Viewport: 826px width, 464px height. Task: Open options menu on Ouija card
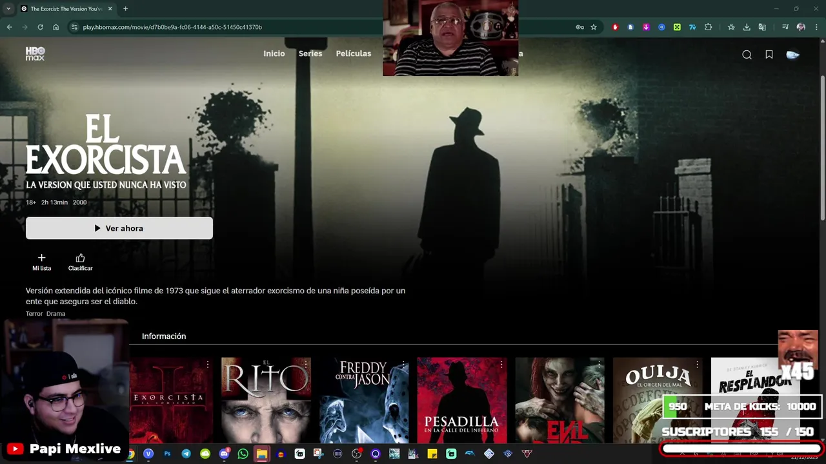pos(697,365)
